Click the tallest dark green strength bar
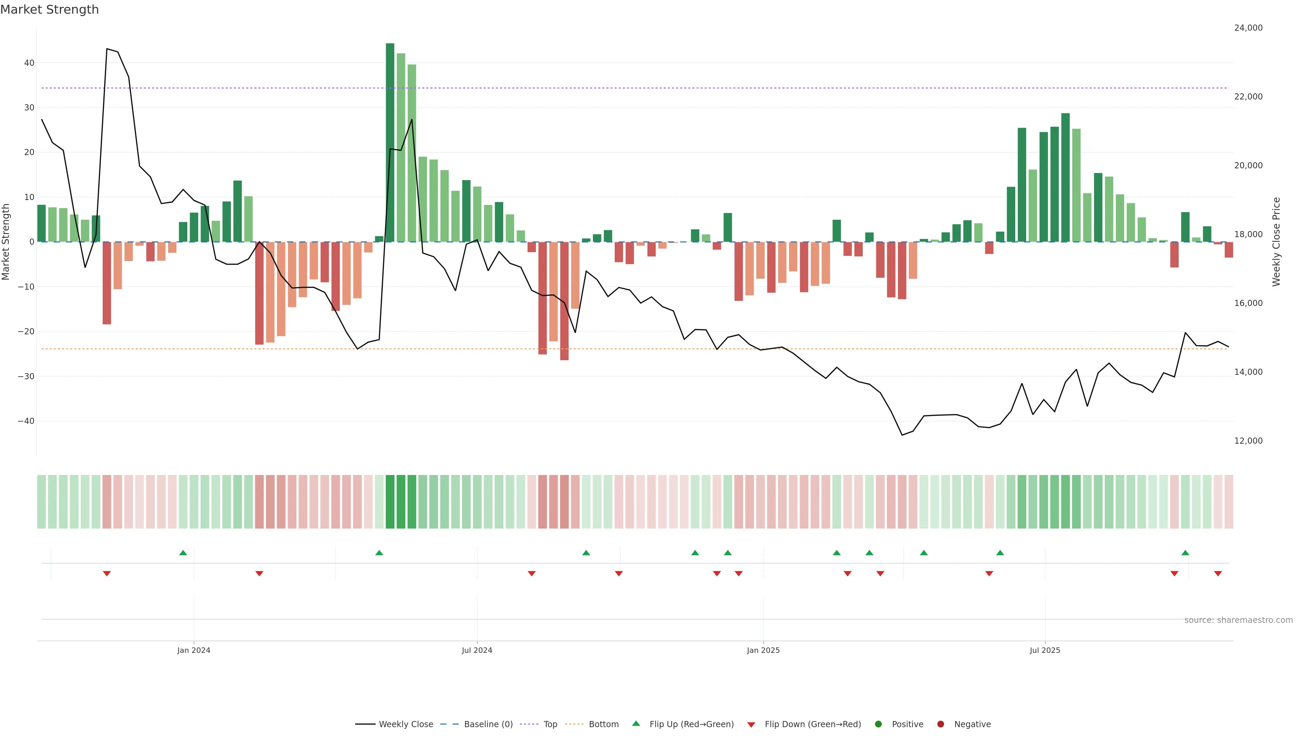 390,142
